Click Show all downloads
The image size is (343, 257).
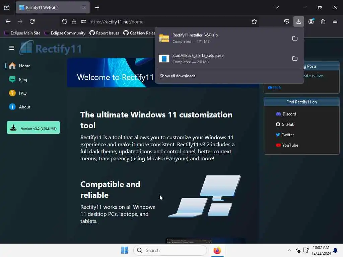[178, 76]
